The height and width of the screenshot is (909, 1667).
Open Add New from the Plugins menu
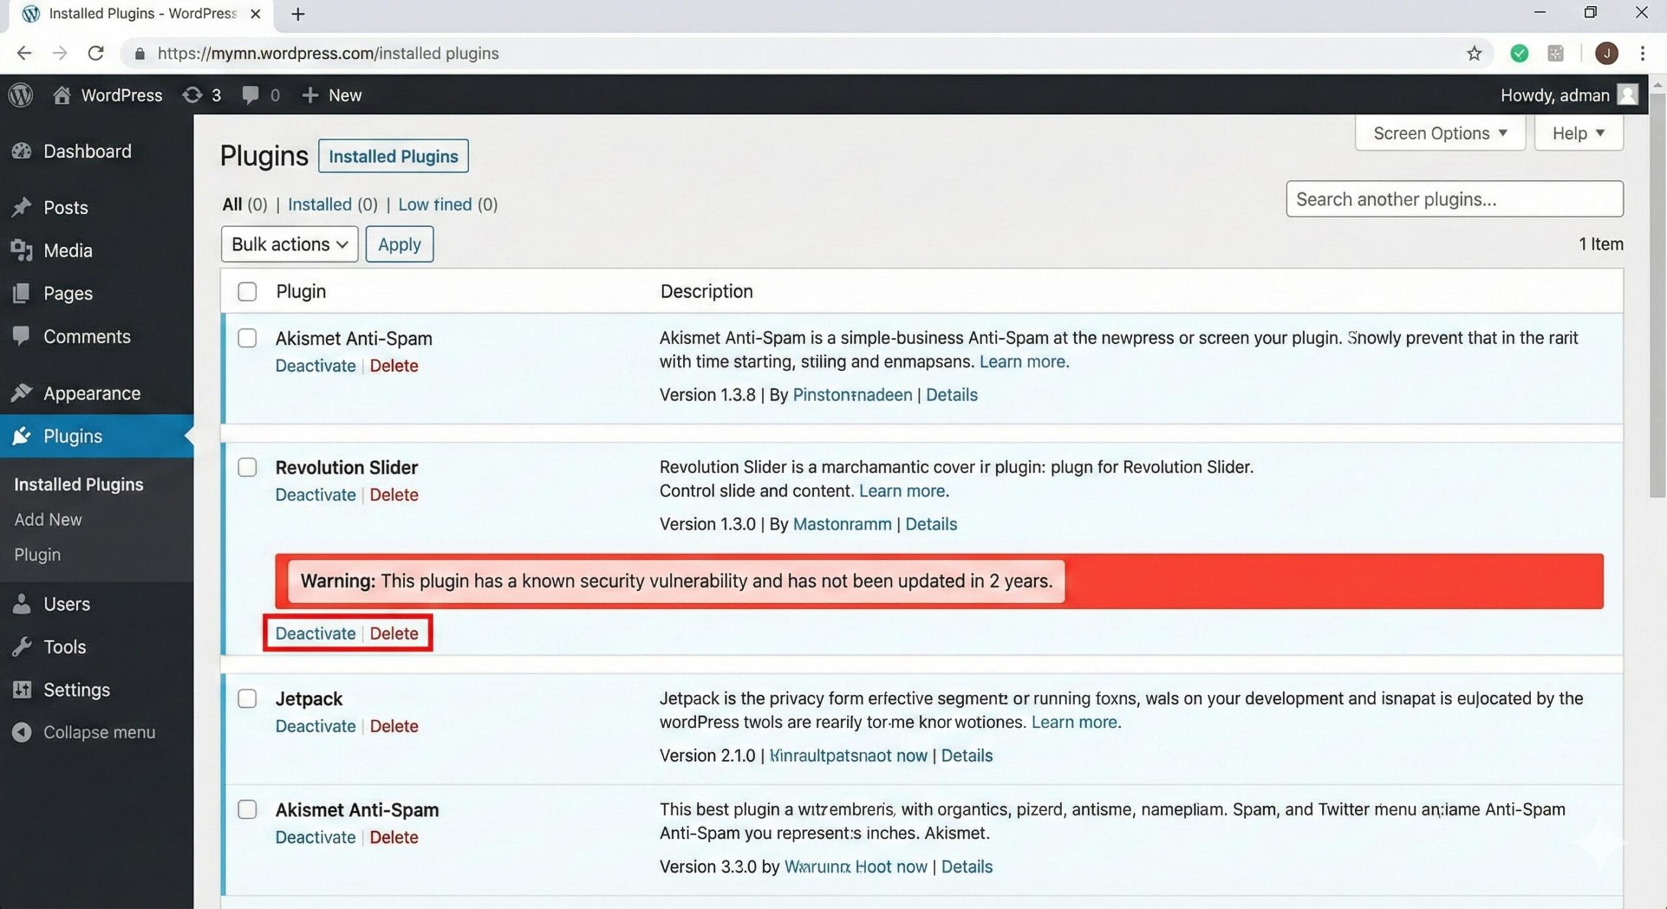48,519
